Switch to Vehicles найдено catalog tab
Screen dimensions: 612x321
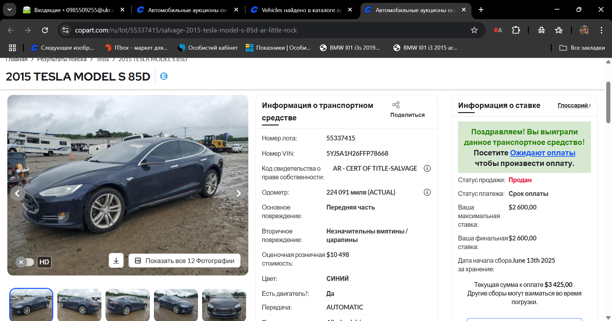[x=301, y=10]
